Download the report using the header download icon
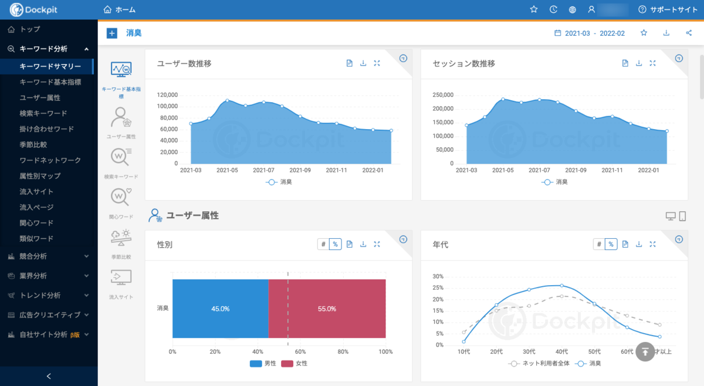Viewport: 704px width, 386px height. [x=666, y=33]
